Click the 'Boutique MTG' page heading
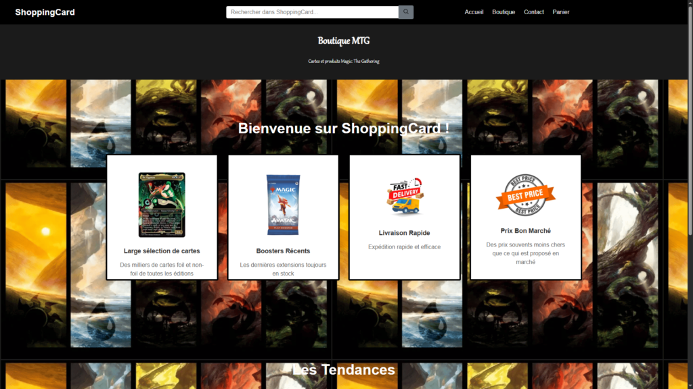The image size is (693, 389). [344, 41]
